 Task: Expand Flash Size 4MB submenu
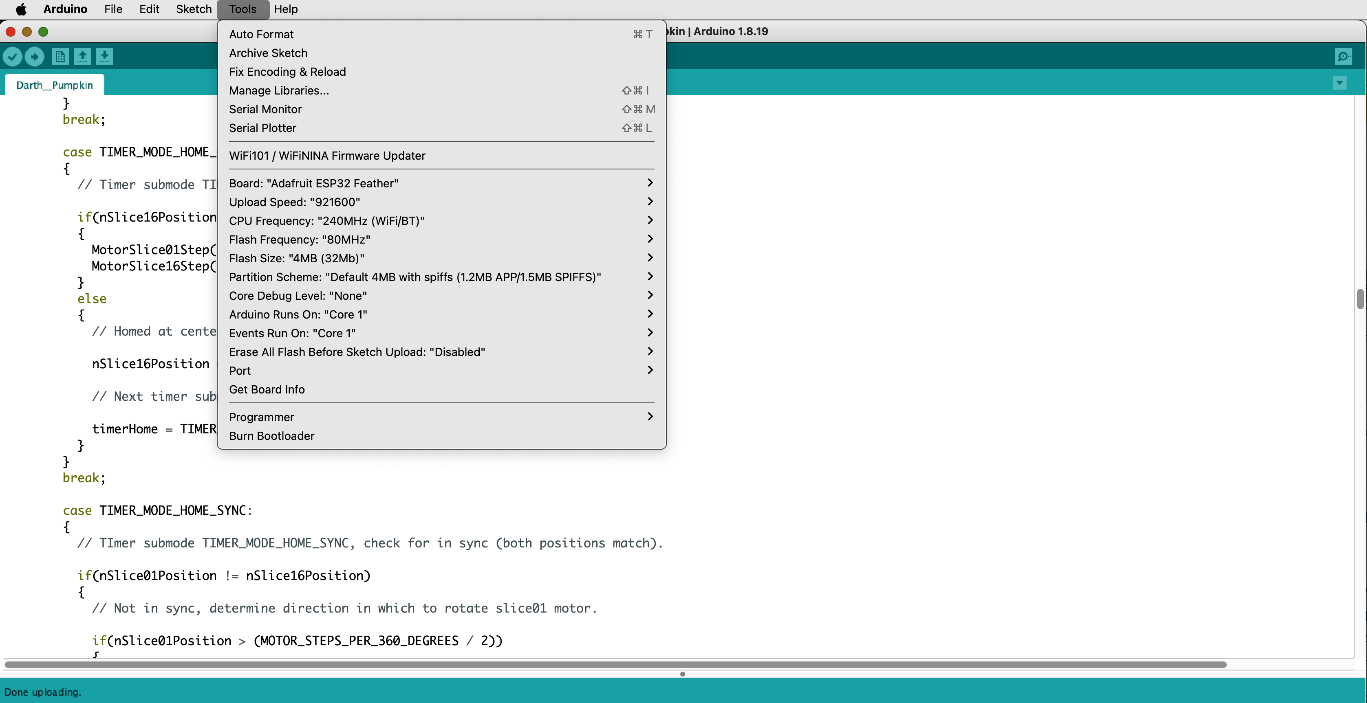[441, 258]
